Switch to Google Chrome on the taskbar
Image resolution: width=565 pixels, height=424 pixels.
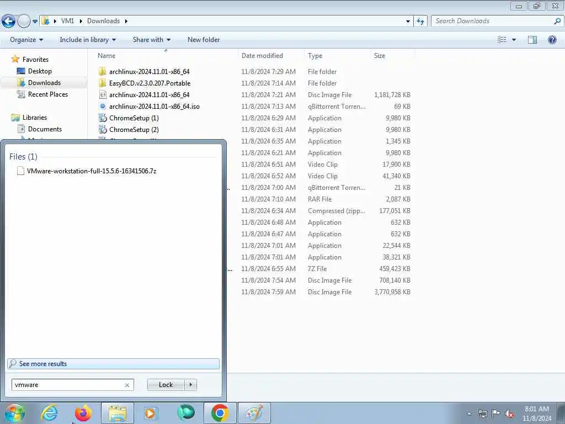point(220,413)
